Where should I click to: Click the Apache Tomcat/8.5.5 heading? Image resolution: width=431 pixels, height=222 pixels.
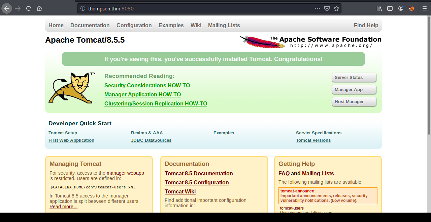point(85,40)
